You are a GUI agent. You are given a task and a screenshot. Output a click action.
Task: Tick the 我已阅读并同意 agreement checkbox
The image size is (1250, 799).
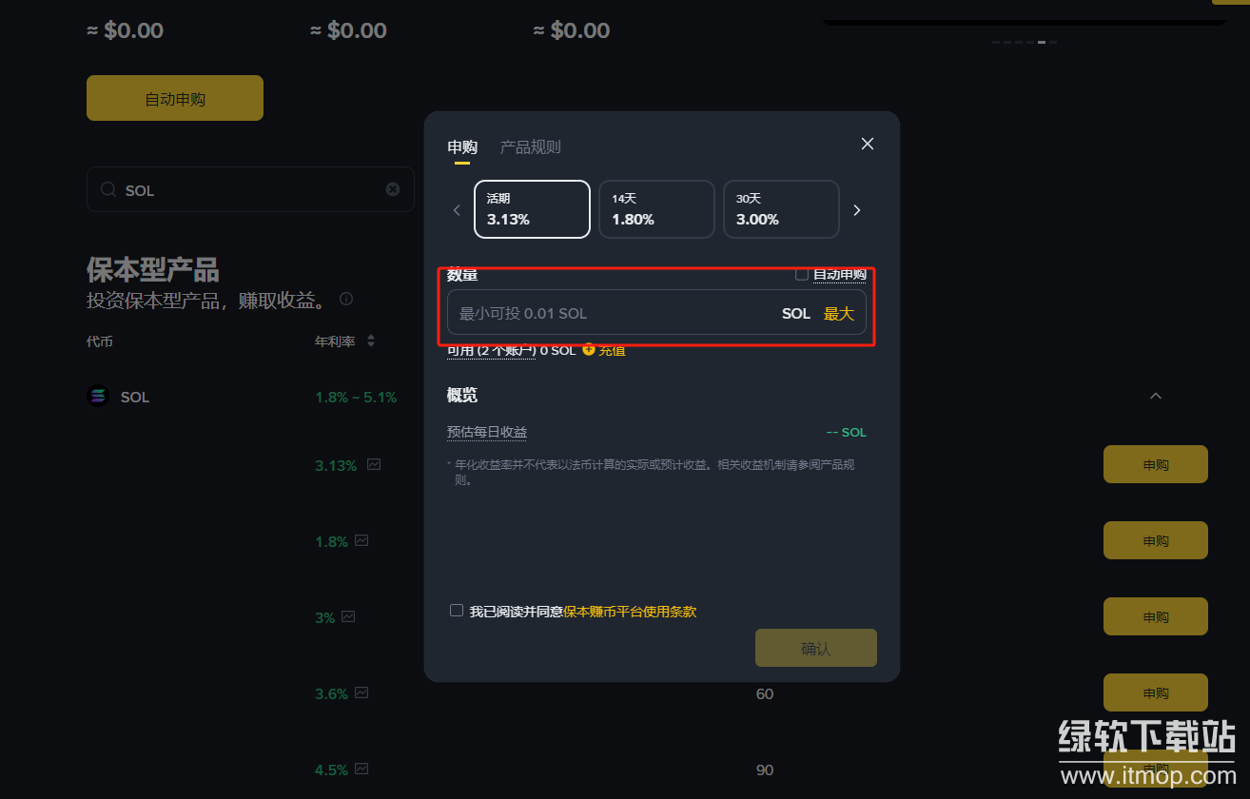(457, 611)
